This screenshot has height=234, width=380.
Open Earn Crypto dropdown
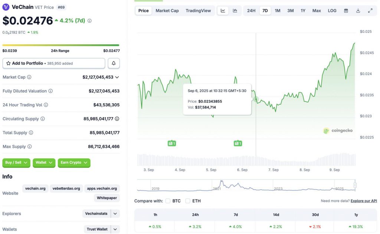tap(74, 163)
